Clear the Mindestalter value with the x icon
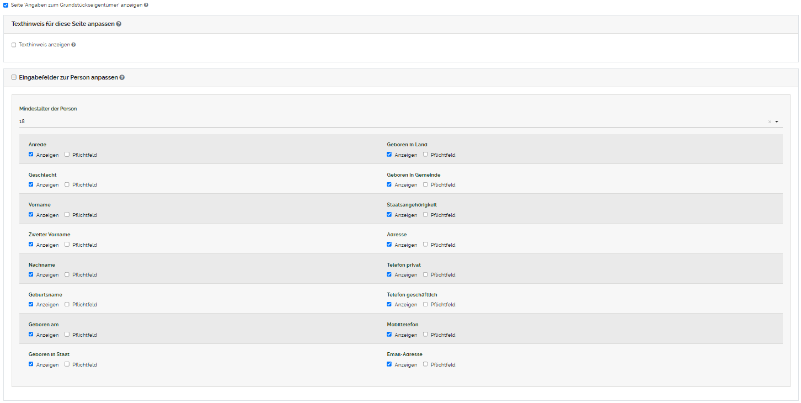801x403 pixels. pos(770,122)
